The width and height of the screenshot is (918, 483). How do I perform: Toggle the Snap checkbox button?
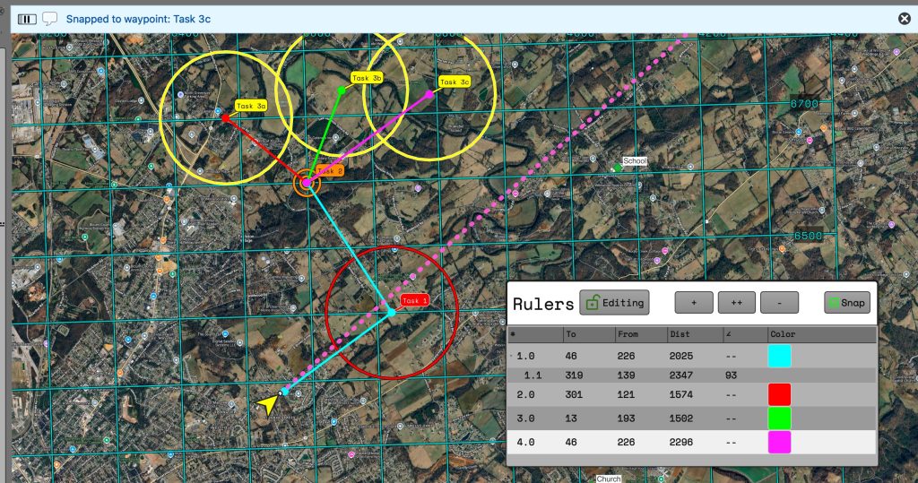click(846, 303)
